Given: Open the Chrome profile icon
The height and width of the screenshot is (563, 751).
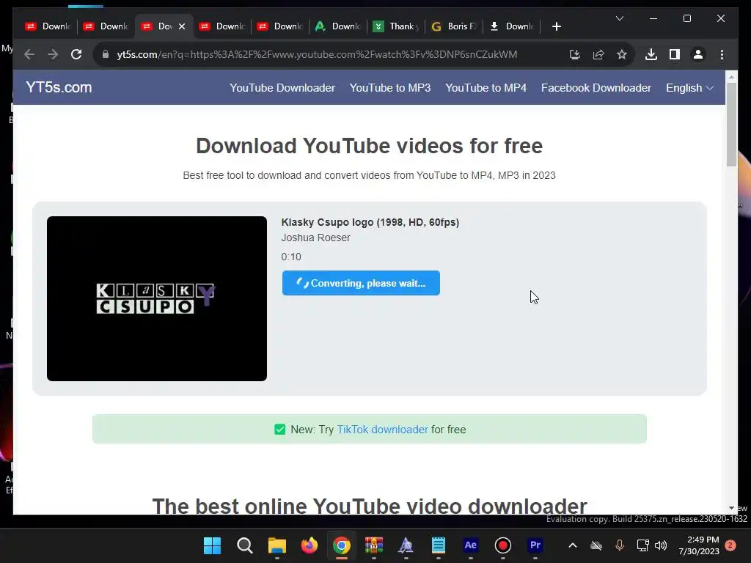Looking at the screenshot, I should tap(698, 54).
